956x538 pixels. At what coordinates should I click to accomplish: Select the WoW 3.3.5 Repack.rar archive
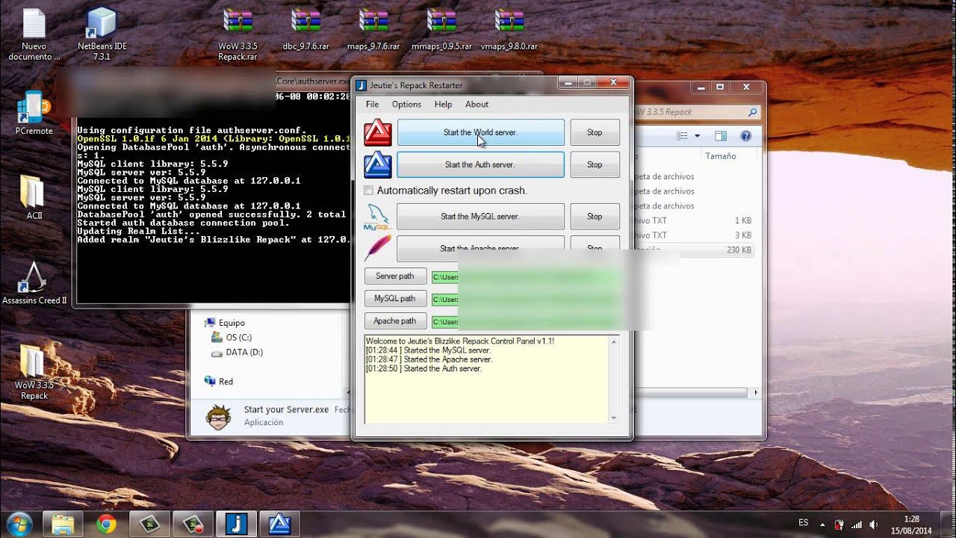pyautogui.click(x=238, y=34)
